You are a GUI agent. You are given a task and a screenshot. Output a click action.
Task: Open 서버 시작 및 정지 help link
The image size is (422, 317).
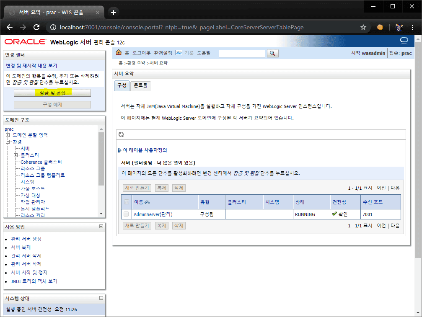[x=29, y=272]
